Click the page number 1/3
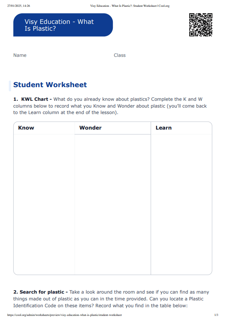This screenshot has width=226, height=322. click(216, 315)
